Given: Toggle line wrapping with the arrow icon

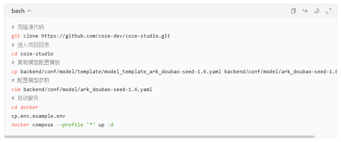Looking at the screenshot, I should pos(305,11).
